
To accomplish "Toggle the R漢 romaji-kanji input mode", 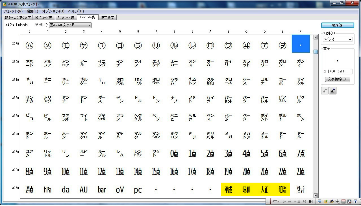I will click(297, 201).
